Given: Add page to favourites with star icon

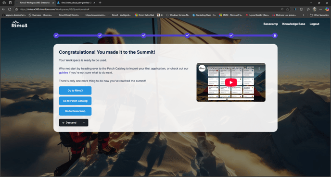Looking at the screenshot, I should pyautogui.click(x=288, y=9).
